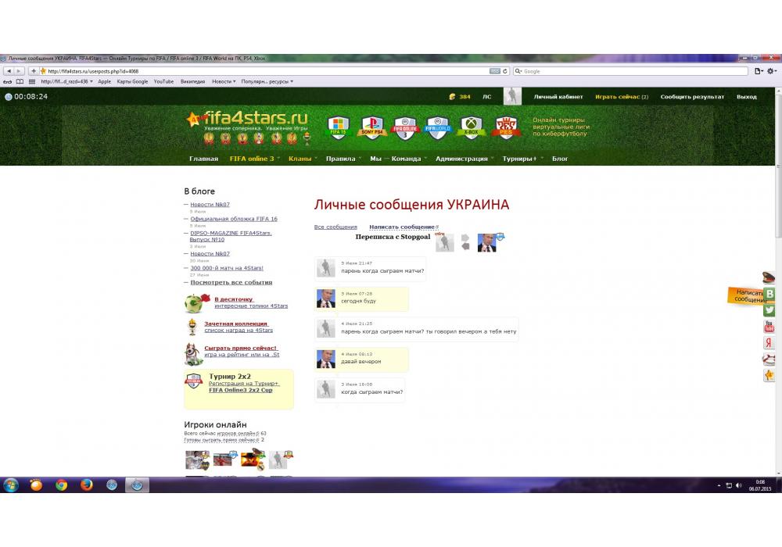Open the PES shield icon
This screenshot has width=782, height=547.
pyautogui.click(x=506, y=127)
